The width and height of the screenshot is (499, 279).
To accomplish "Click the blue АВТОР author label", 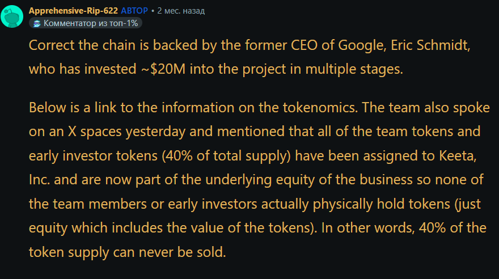I will pyautogui.click(x=135, y=11).
